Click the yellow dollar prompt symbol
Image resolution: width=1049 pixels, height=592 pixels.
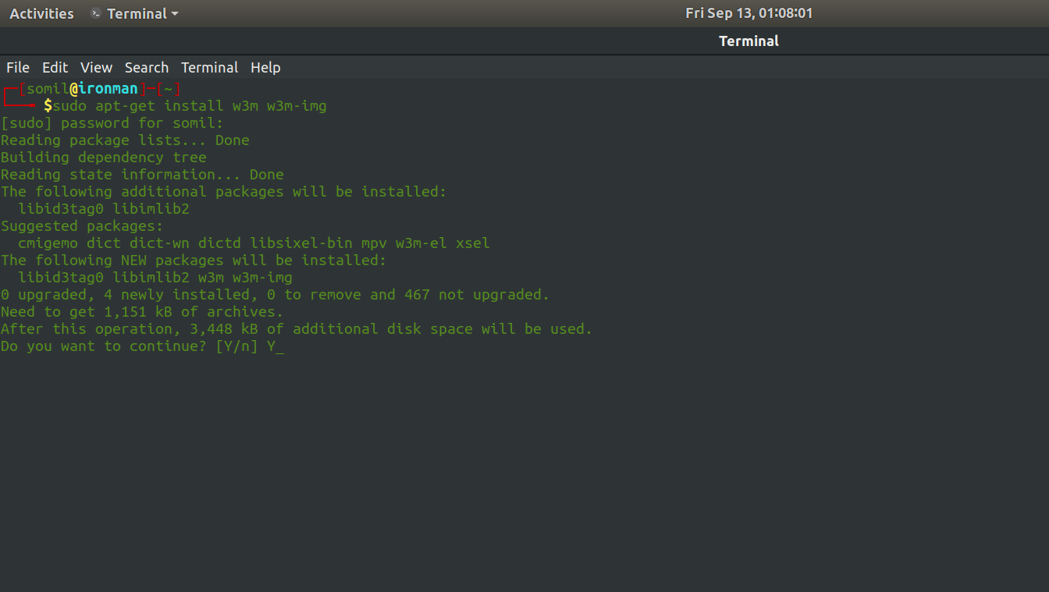click(48, 105)
